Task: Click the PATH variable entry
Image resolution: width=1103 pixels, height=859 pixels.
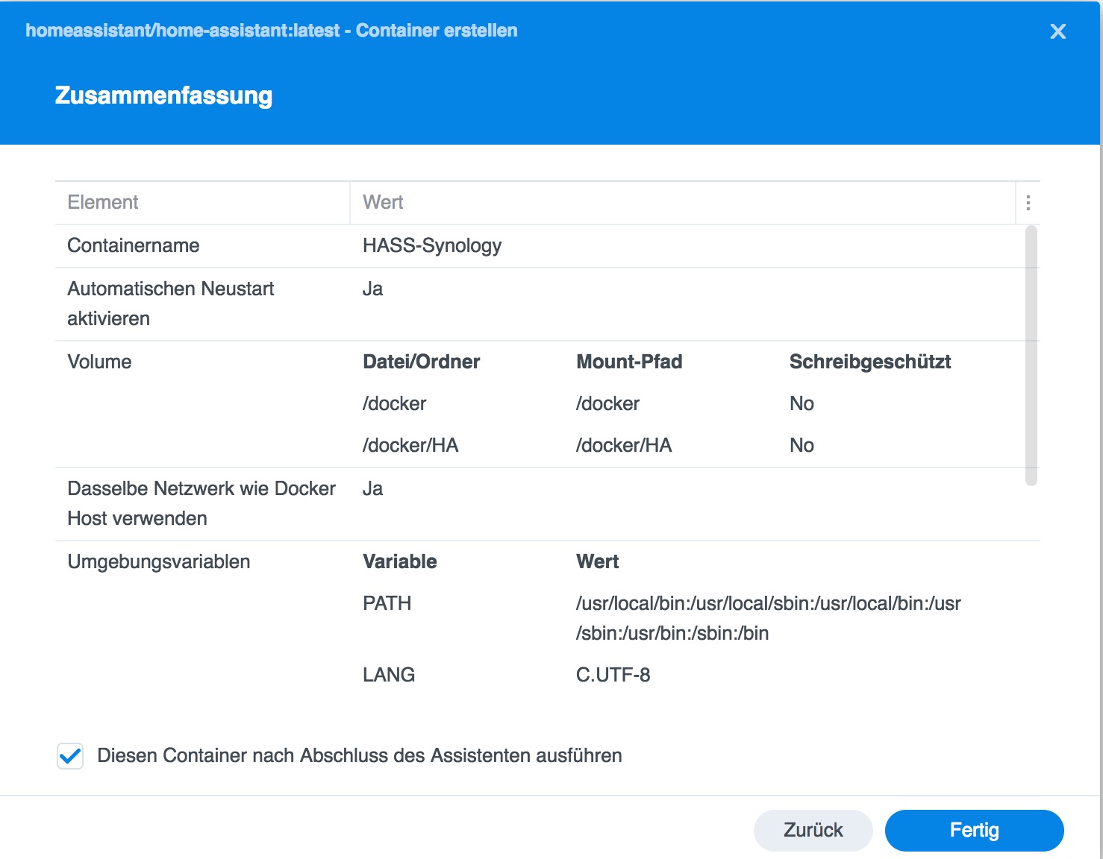Action: (x=387, y=604)
